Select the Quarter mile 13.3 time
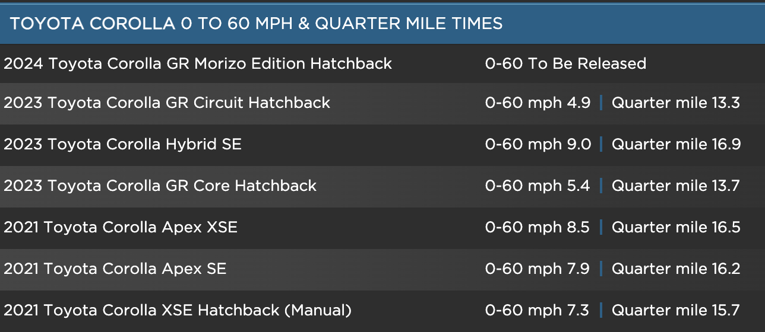This screenshot has width=765, height=332. (x=676, y=103)
